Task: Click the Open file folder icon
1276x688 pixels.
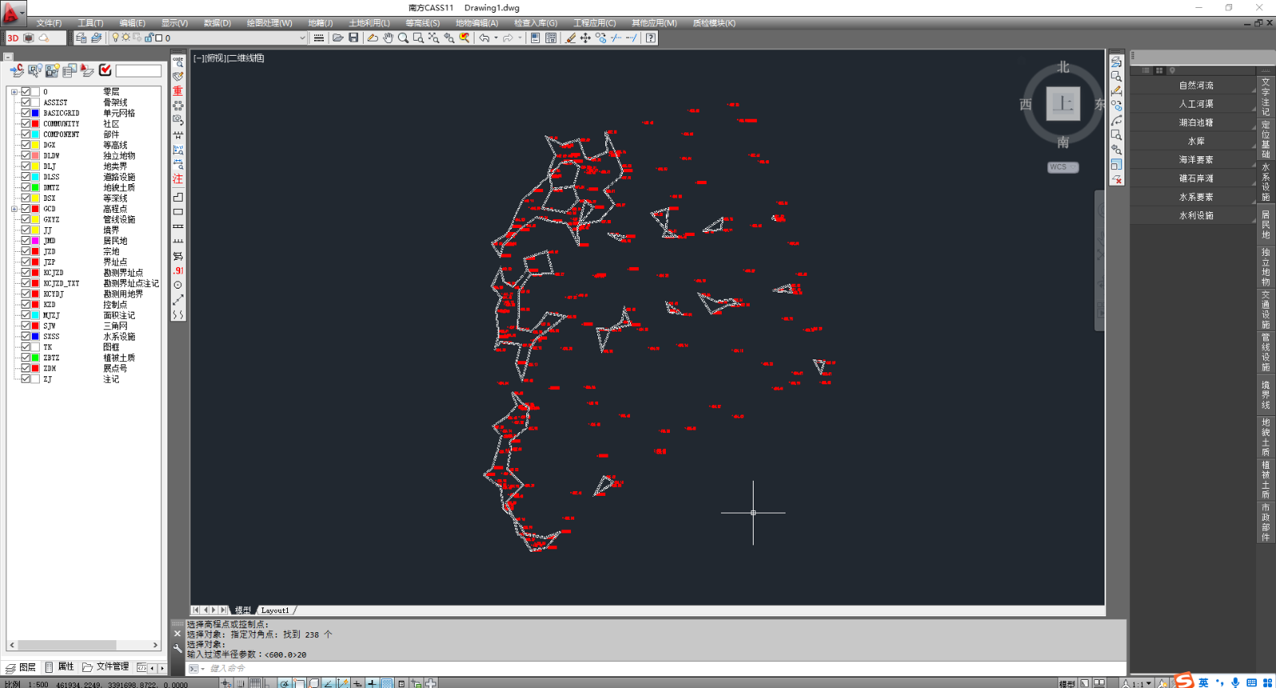Action: tap(338, 37)
